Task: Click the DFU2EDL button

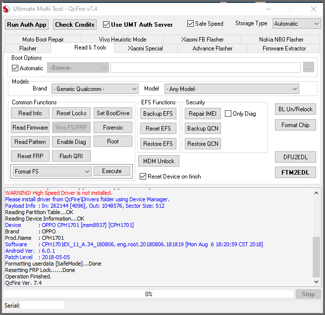Action: (x=295, y=157)
